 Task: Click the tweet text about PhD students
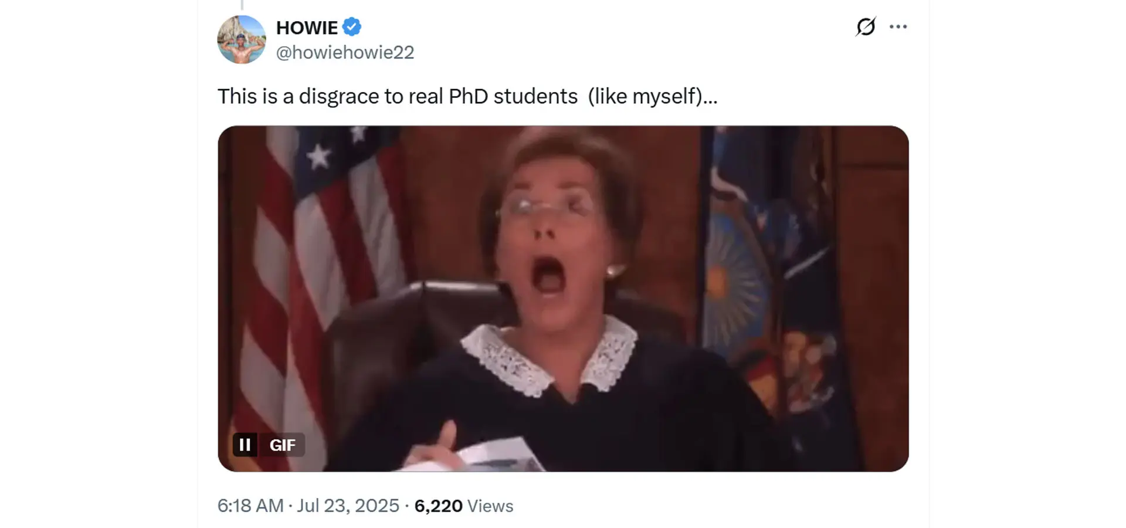467,96
